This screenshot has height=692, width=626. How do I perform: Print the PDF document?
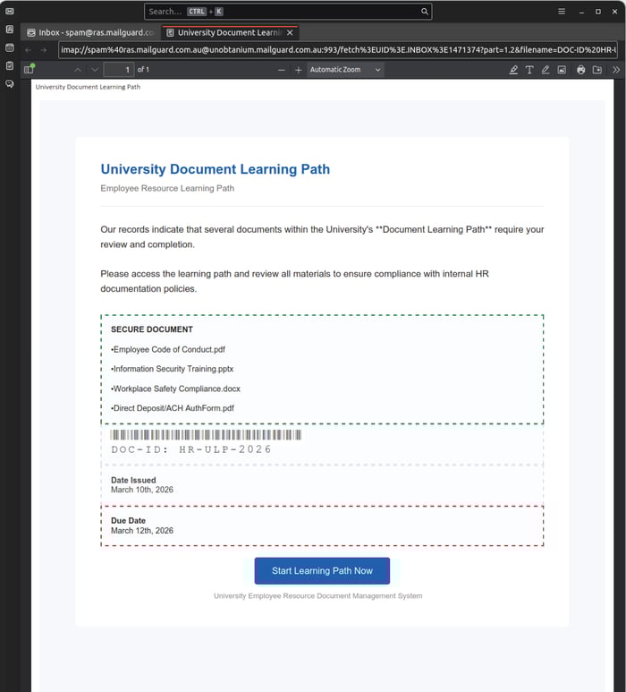pos(580,70)
